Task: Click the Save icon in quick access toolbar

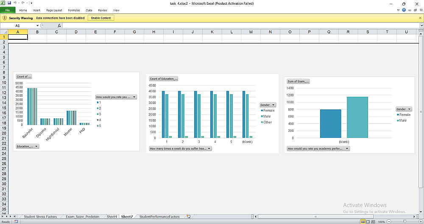Action: (x=9, y=3)
